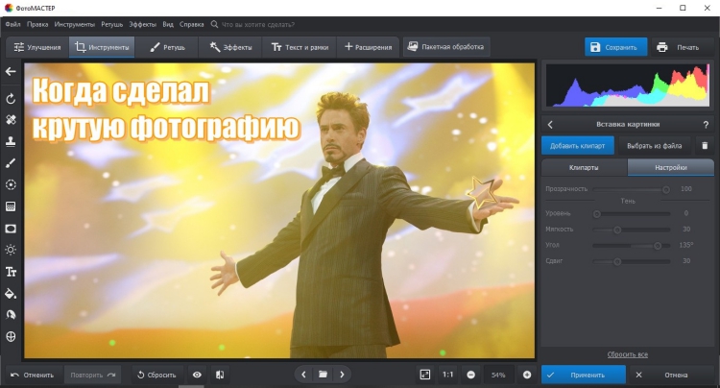The width and height of the screenshot is (720, 388).
Task: Click Выбрать из файла button
Action: click(x=655, y=146)
